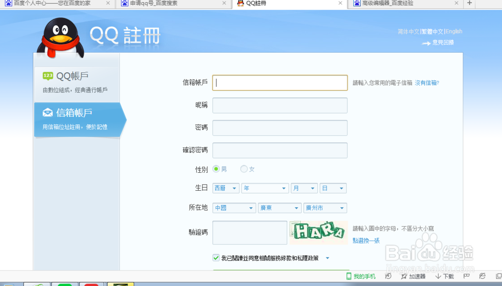Switch language to 简体中文
This screenshot has width=502, height=286.
coord(409,31)
